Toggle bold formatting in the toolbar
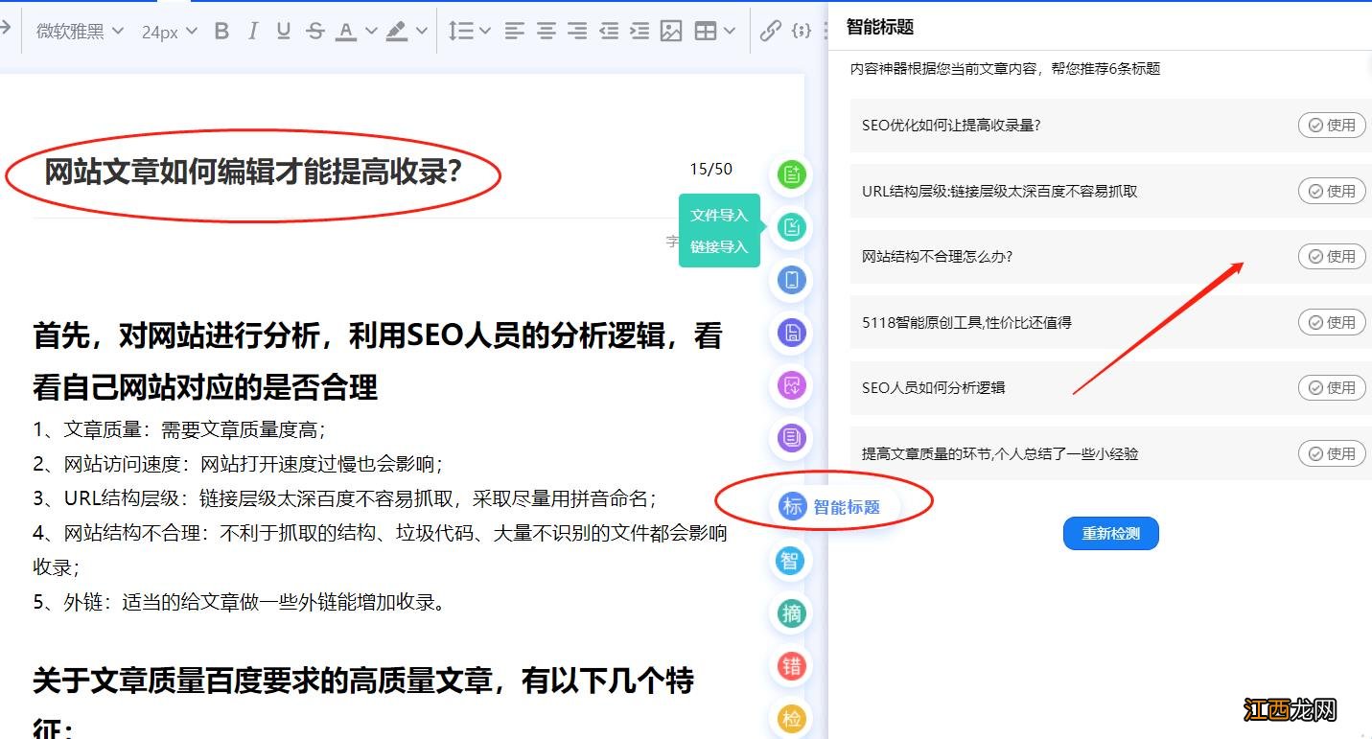The height and width of the screenshot is (739, 1372). coord(221,31)
